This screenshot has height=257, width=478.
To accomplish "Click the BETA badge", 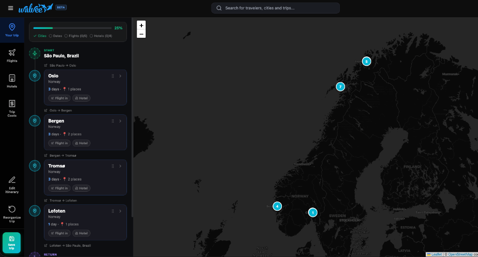I will click(x=61, y=7).
